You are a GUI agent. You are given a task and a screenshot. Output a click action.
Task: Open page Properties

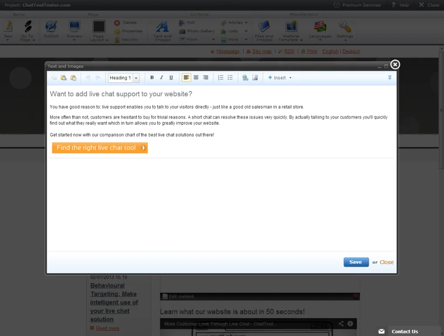pos(128,31)
